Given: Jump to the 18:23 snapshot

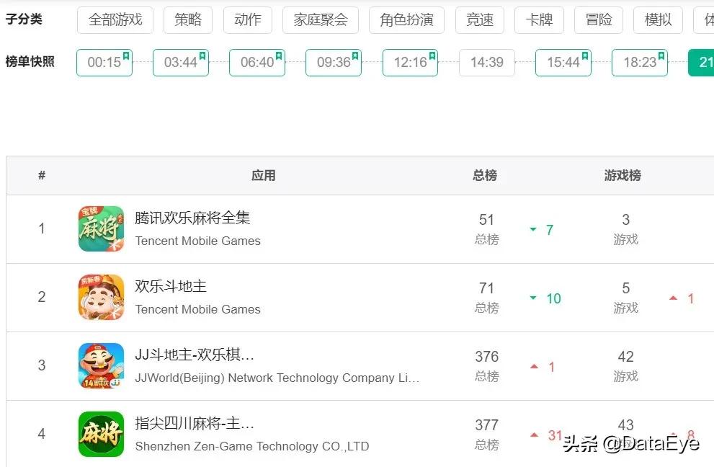Looking at the screenshot, I should [639, 63].
